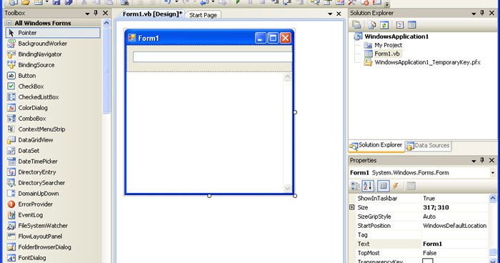
Task: Switch to the Data Sources tab
Action: click(429, 146)
